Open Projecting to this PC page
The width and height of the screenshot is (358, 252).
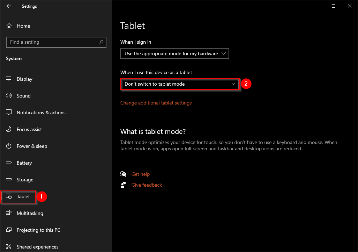38,230
